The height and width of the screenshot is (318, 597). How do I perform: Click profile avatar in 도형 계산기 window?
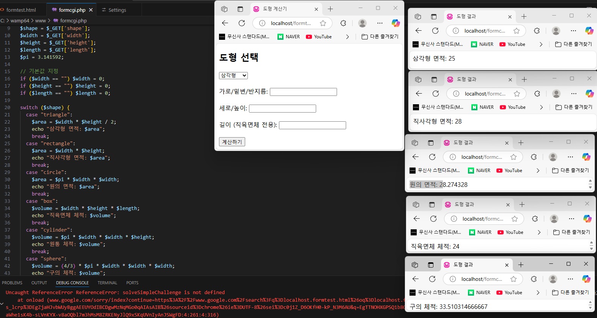click(362, 23)
